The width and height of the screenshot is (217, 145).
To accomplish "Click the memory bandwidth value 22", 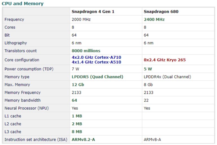I will tap(146, 100).
